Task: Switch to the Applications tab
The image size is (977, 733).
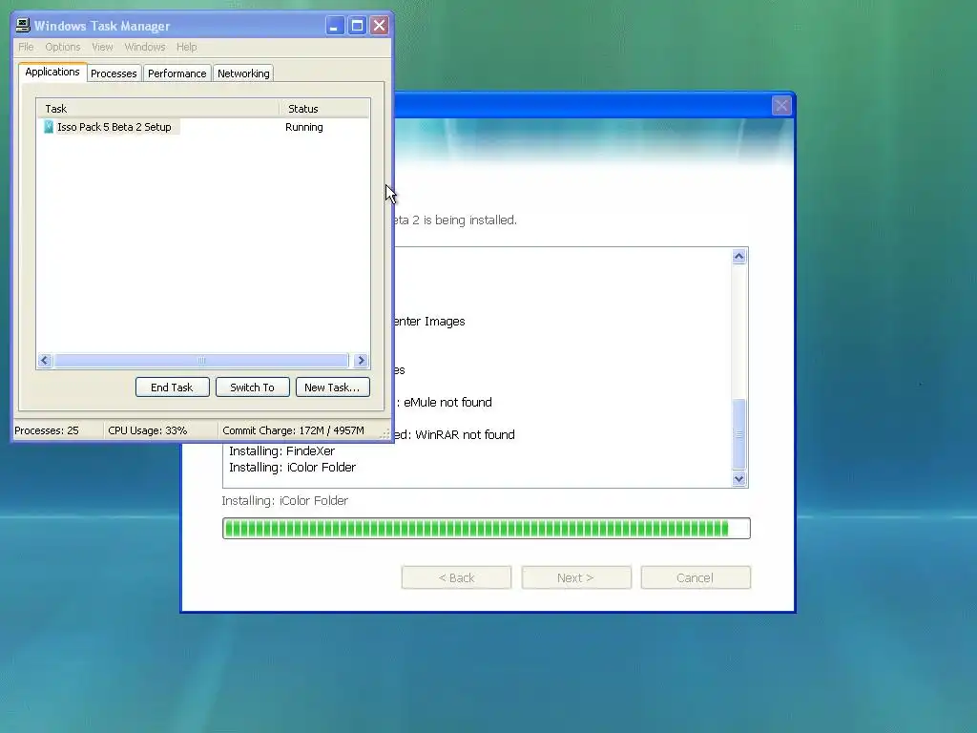Action: tap(52, 72)
